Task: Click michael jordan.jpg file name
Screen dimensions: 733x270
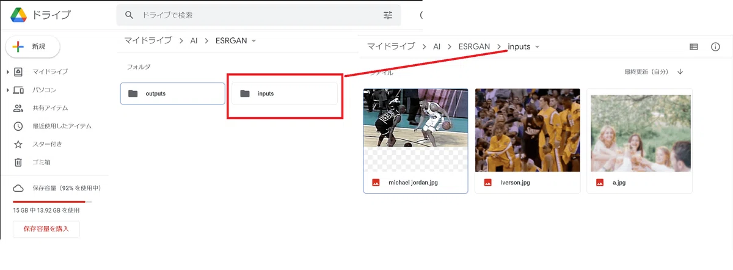Action: click(413, 183)
